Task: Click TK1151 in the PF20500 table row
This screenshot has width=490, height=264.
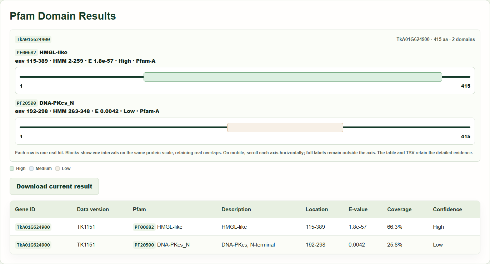Action: click(86, 245)
